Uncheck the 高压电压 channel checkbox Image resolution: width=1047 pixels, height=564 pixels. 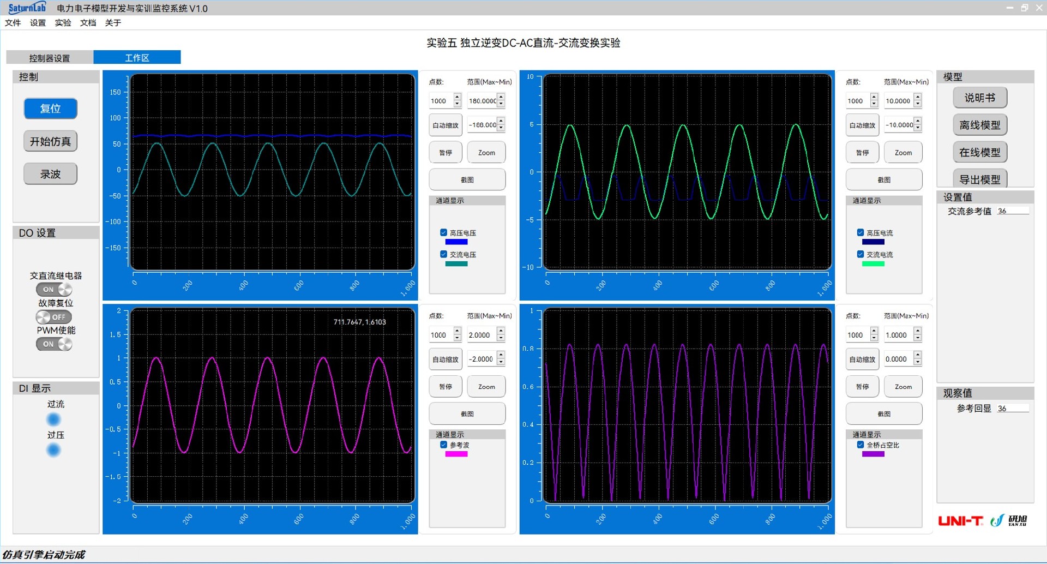(443, 232)
